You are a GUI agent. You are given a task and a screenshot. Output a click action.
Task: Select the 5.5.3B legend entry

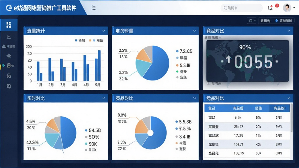[x=183, y=122]
